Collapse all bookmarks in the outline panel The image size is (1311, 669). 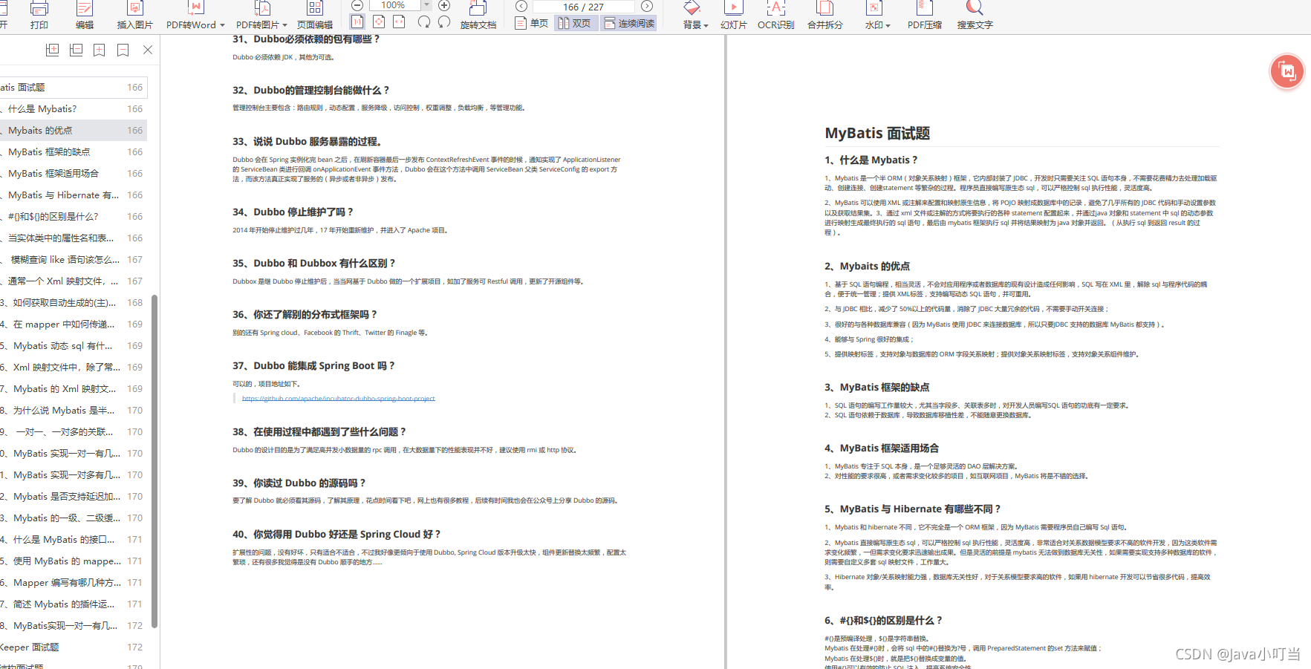point(76,50)
